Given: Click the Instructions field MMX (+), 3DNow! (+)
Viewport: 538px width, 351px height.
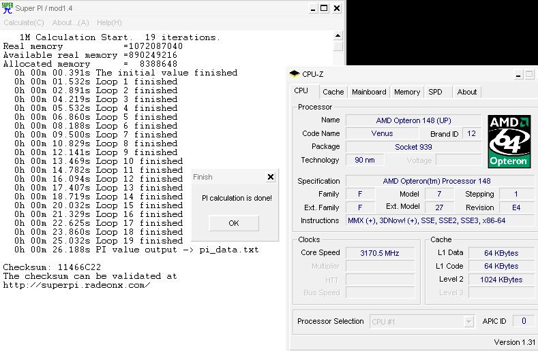Looking at the screenshot, I should [x=440, y=220].
